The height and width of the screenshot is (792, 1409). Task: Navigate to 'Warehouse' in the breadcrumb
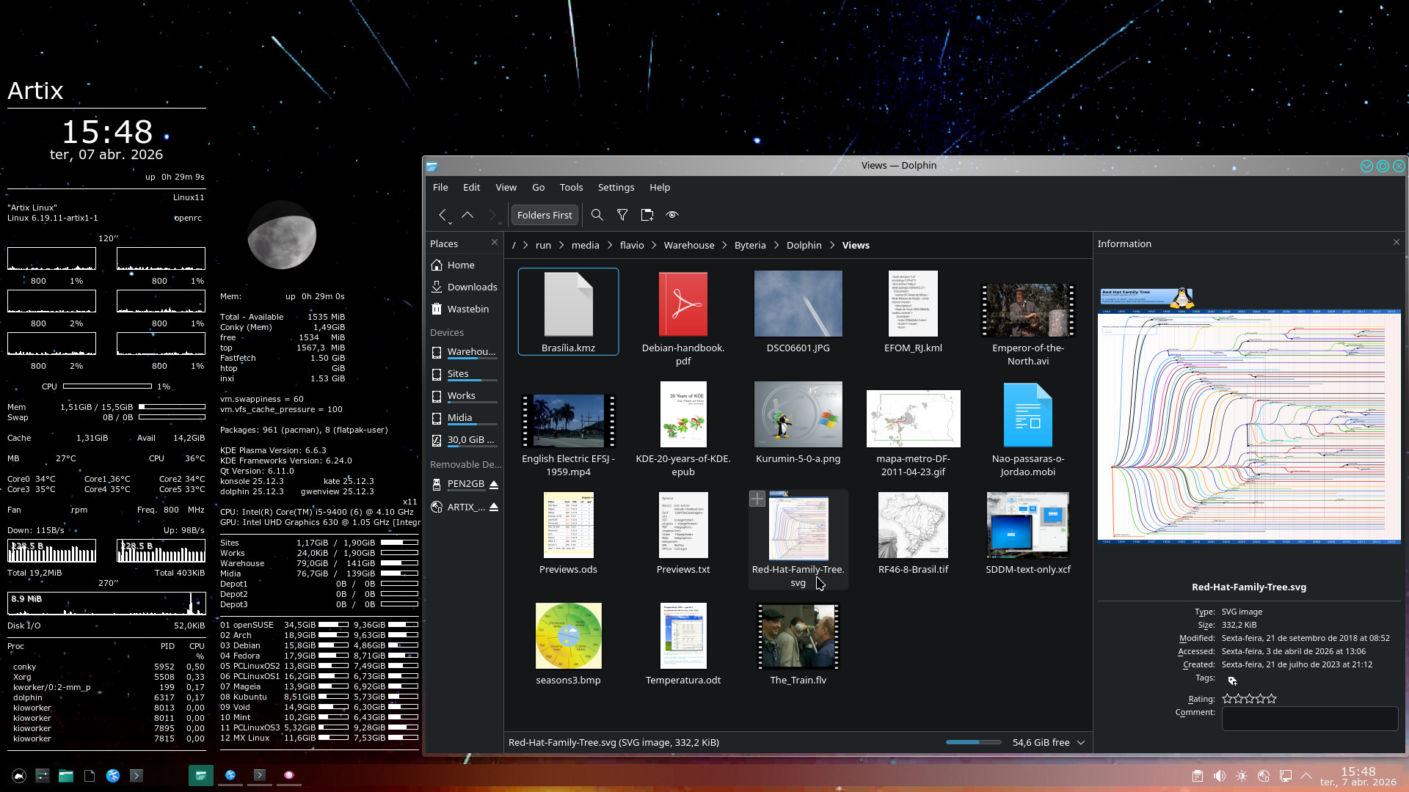click(x=689, y=245)
